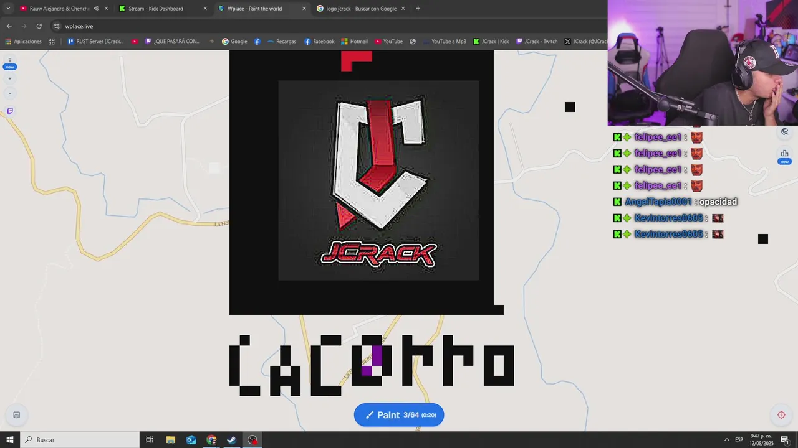Open Aplicaciones bookmarks shortcut
This screenshot has height=448, width=798.
point(23,42)
